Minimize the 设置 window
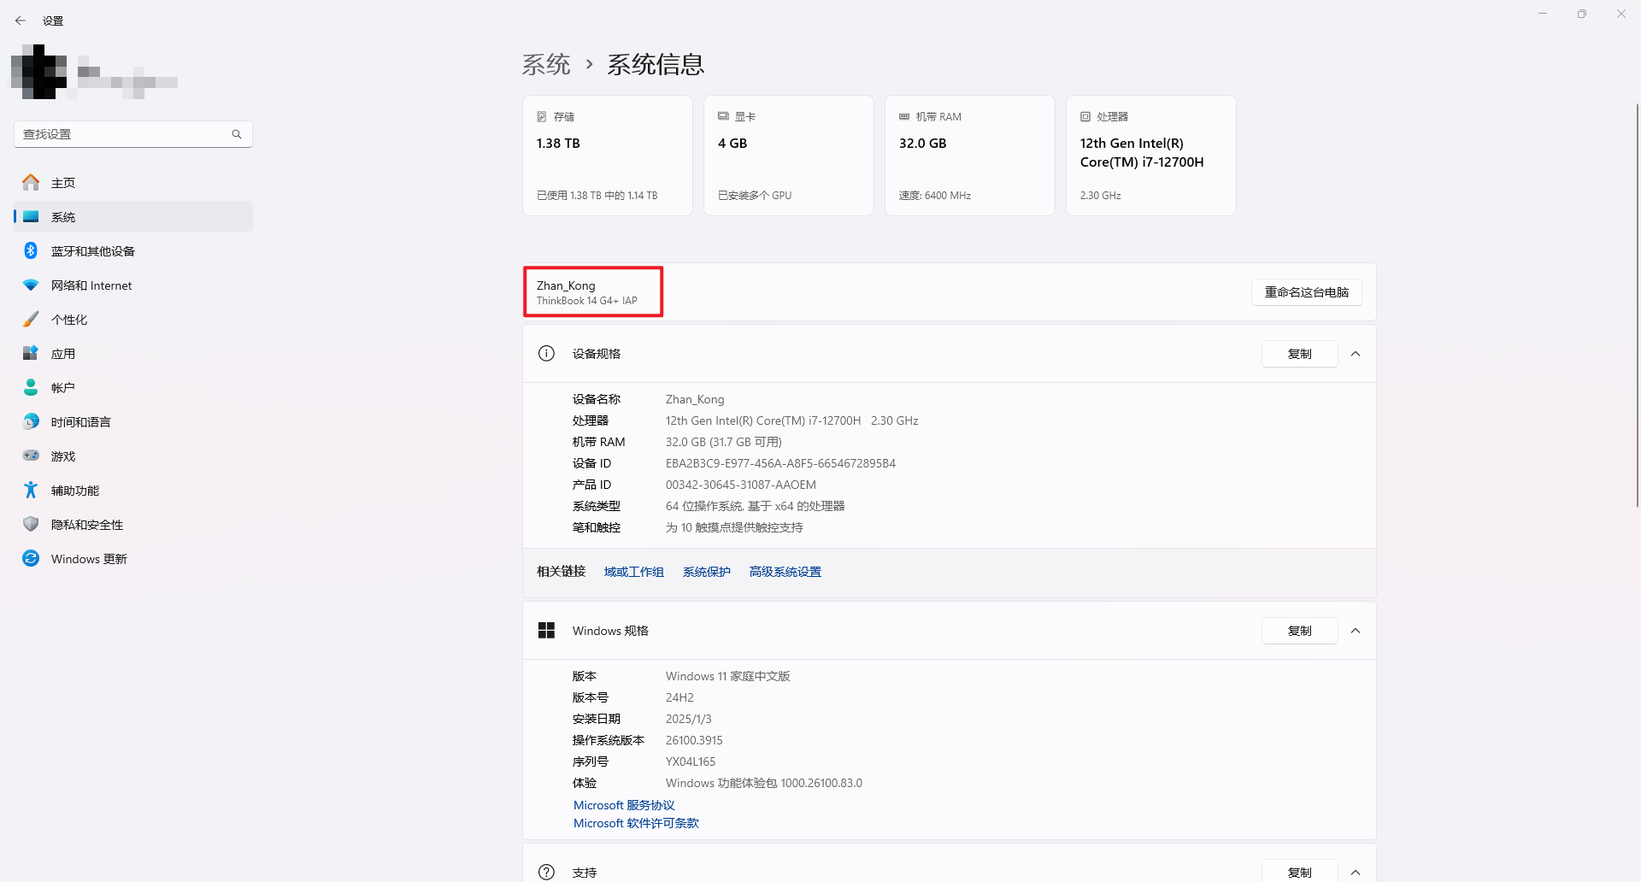This screenshot has width=1641, height=882. click(x=1543, y=14)
